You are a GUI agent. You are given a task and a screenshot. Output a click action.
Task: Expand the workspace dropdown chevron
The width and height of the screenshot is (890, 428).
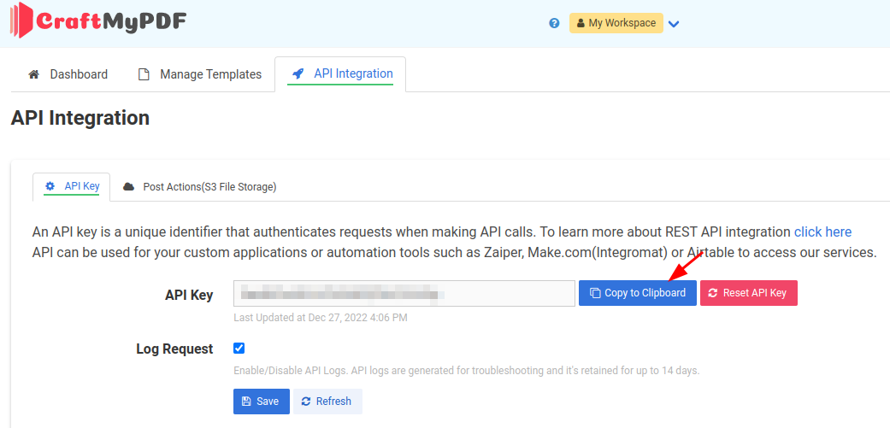pos(674,24)
